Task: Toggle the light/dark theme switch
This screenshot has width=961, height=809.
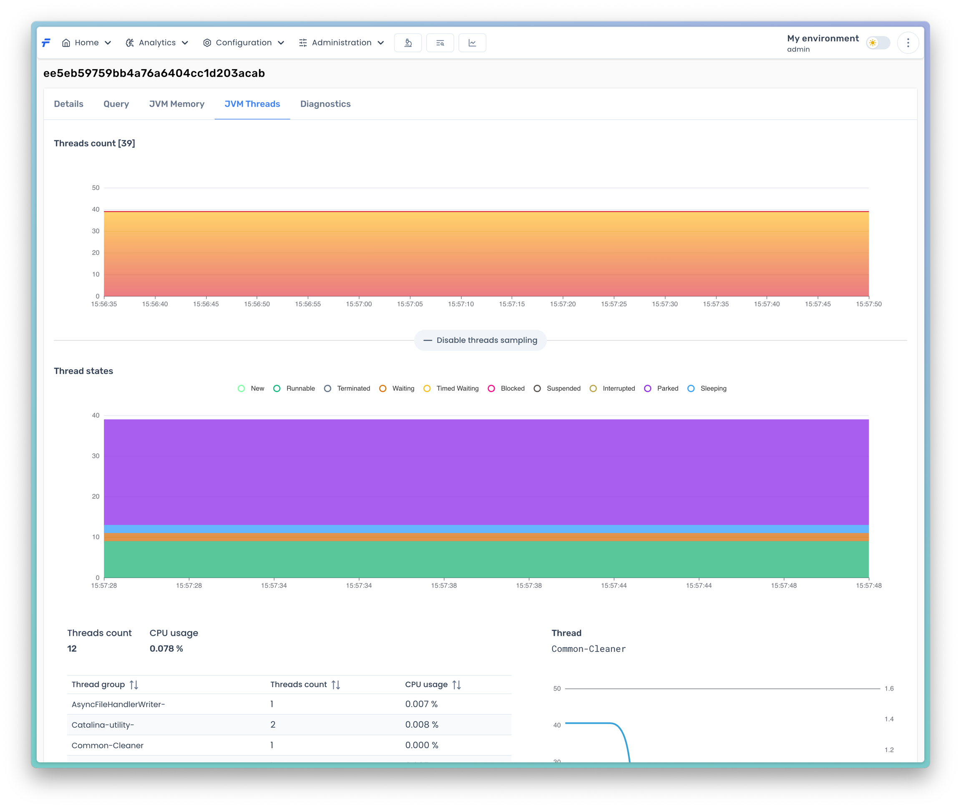Action: pyautogui.click(x=878, y=43)
